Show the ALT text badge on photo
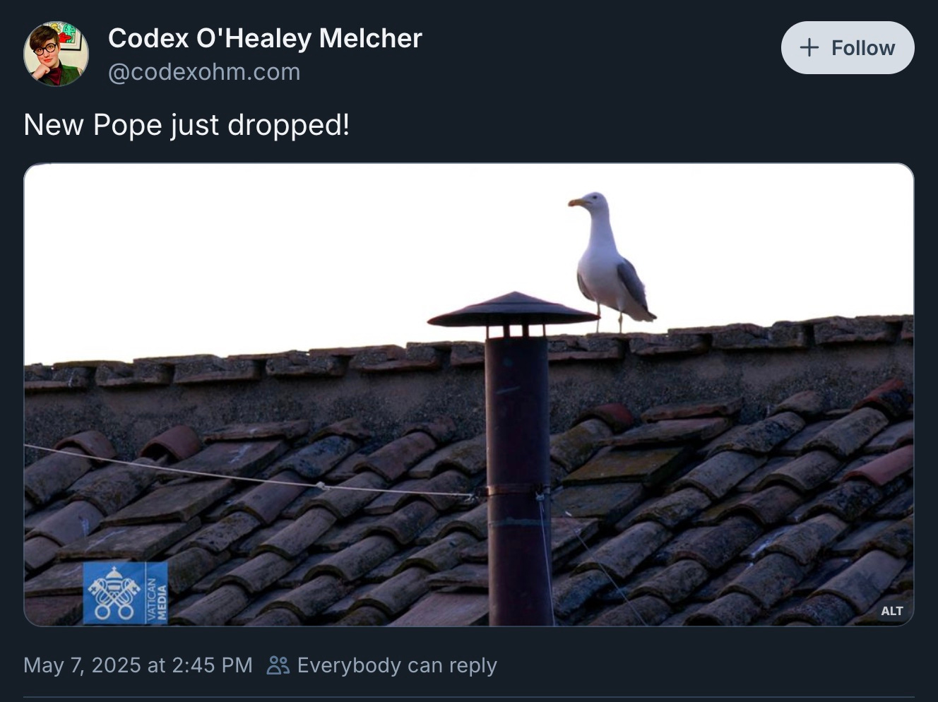The image size is (938, 702). point(891,611)
